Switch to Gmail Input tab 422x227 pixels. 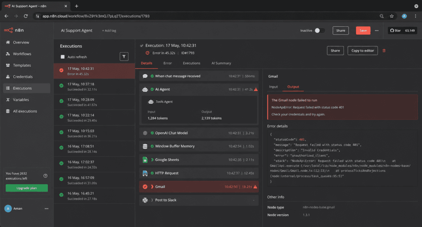273,87
